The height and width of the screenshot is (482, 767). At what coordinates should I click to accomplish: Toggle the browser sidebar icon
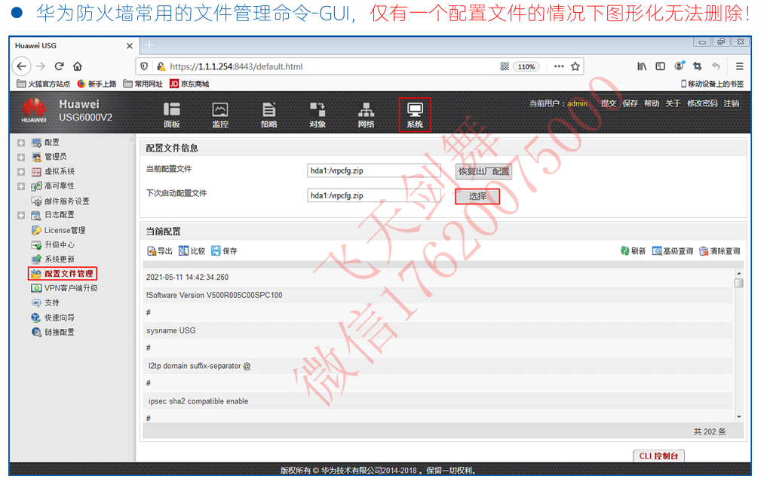[661, 66]
